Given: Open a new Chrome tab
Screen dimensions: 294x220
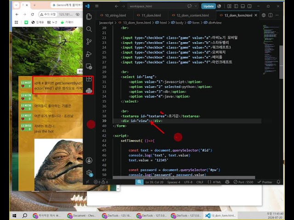Looking at the screenshot, I should (x=34, y=5).
